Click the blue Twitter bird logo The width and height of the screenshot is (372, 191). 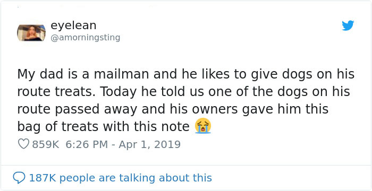coord(348,25)
